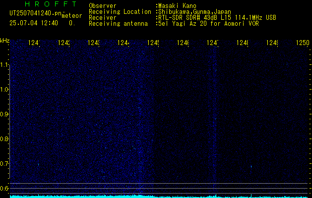Click the 0.8 kHz frequency label
The image size is (312, 198).
coord(4,139)
